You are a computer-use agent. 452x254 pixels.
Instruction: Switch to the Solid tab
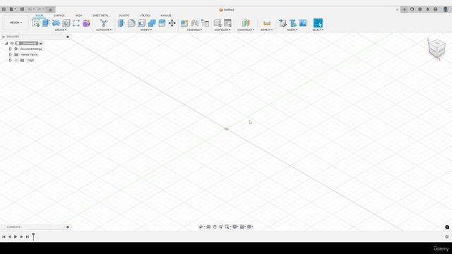[40, 16]
